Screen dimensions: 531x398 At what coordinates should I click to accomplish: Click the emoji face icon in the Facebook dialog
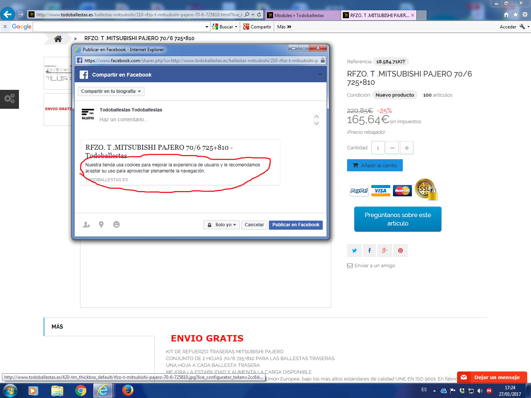(116, 224)
